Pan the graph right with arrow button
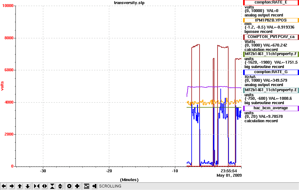The width and height of the screenshot is (299, 190). coord(12,186)
